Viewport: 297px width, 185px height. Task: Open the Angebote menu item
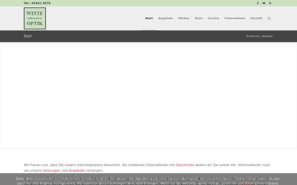pos(165,18)
